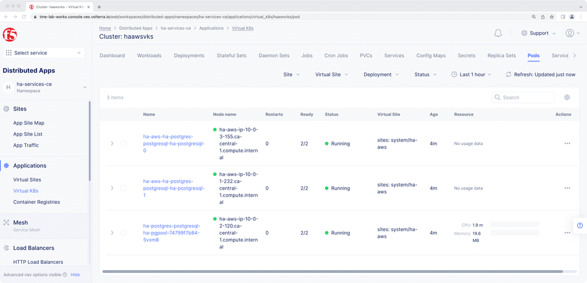The image size is (587, 283).
Task: Open the App Site Map link
Action: (29, 123)
